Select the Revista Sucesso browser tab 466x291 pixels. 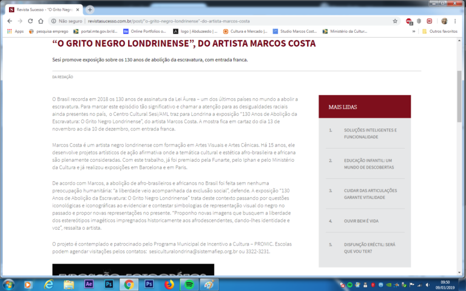click(41, 10)
